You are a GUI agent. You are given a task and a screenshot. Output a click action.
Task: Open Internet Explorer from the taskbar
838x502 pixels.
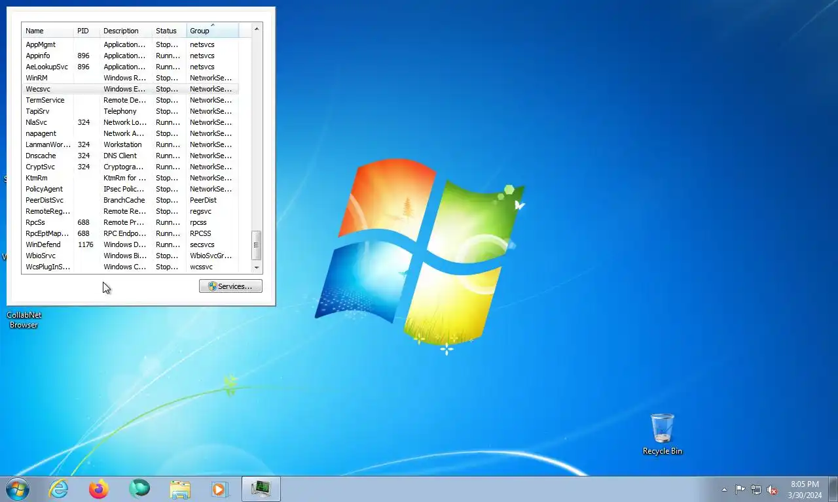[x=59, y=489]
